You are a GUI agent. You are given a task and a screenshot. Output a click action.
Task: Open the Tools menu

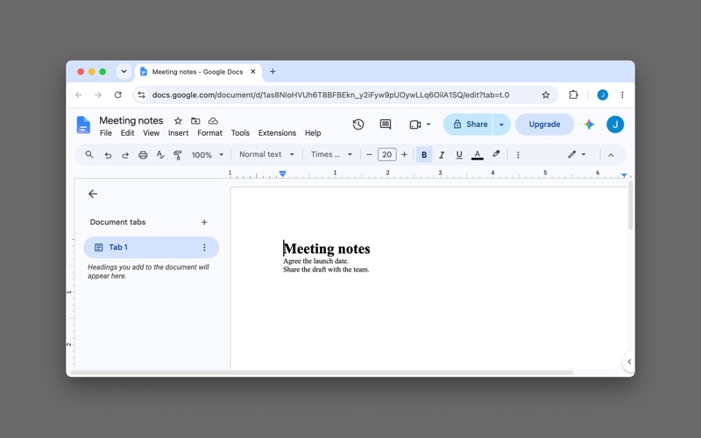(x=240, y=133)
